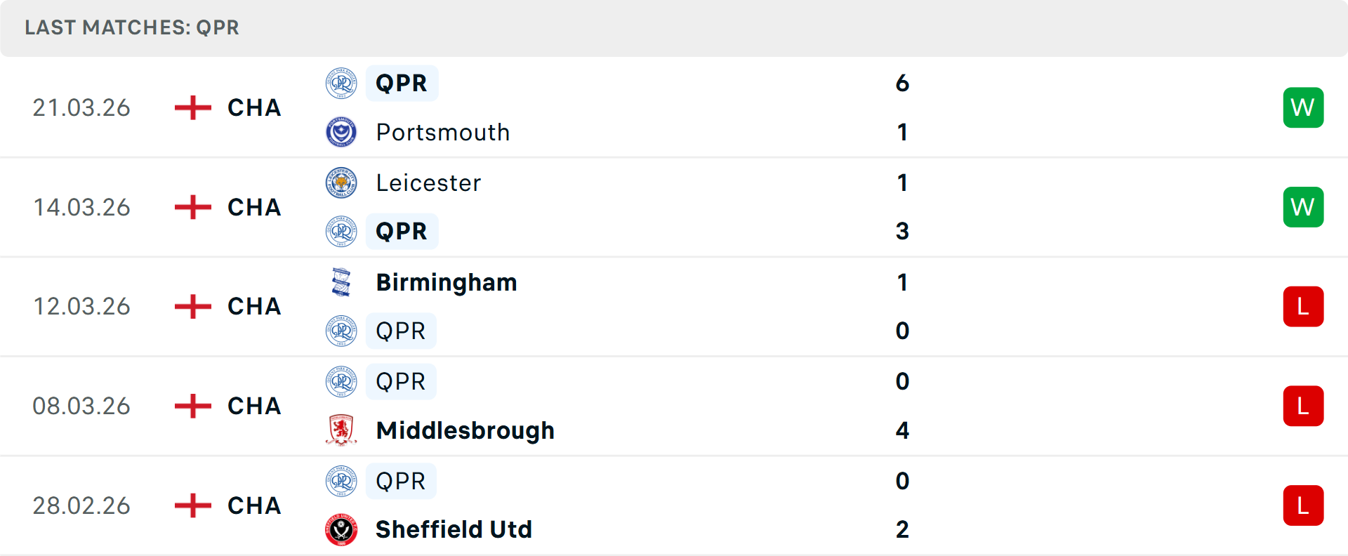Open the Sheffield Utd team link
This screenshot has height=556, width=1348.
coord(454,529)
